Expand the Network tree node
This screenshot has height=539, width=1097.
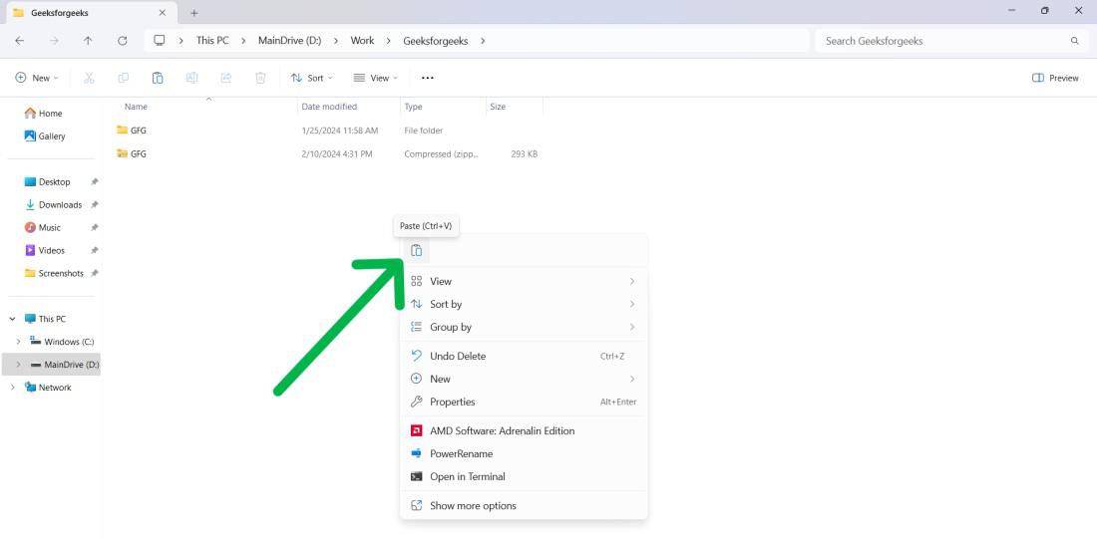pyautogui.click(x=13, y=388)
